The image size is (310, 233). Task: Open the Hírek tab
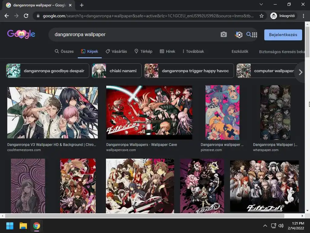167,51
